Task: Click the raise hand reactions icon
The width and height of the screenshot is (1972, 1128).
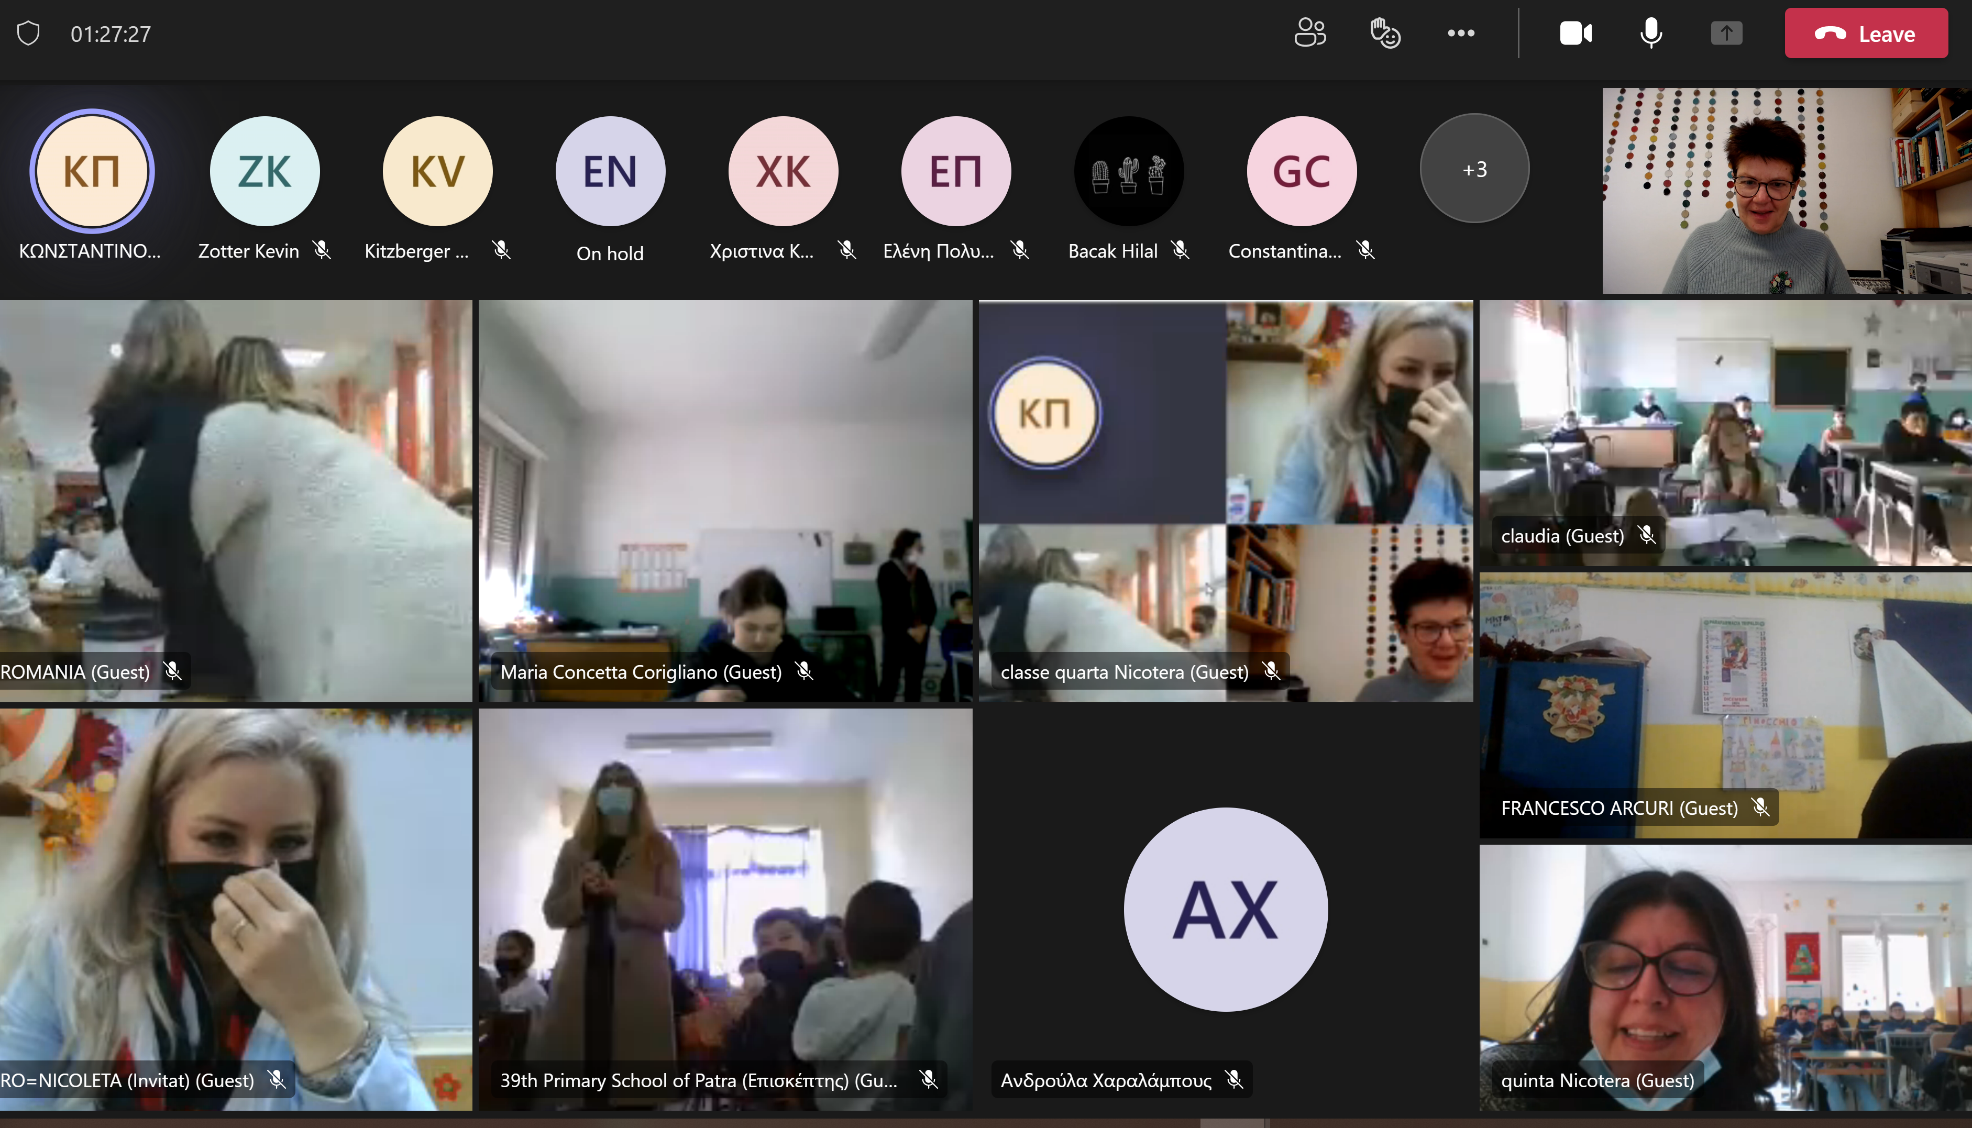Action: [x=1385, y=34]
